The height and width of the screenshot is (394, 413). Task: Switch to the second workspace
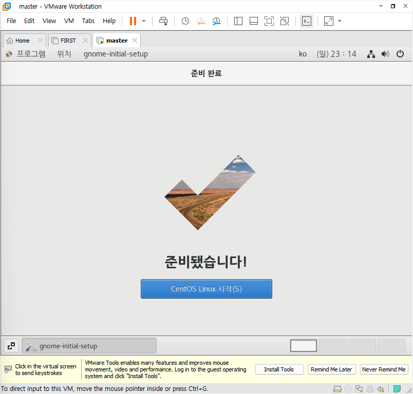[333, 346]
